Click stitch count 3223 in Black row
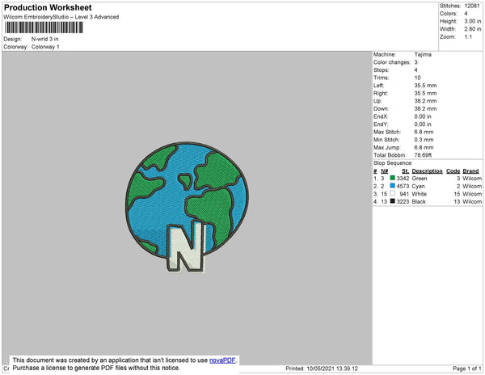The image size is (485, 375). pyautogui.click(x=403, y=201)
